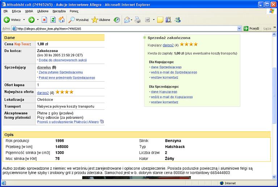The width and height of the screenshot is (278, 187).
Task: Open the Wstecz history dropdown arrow
Action: [x=24, y=20]
